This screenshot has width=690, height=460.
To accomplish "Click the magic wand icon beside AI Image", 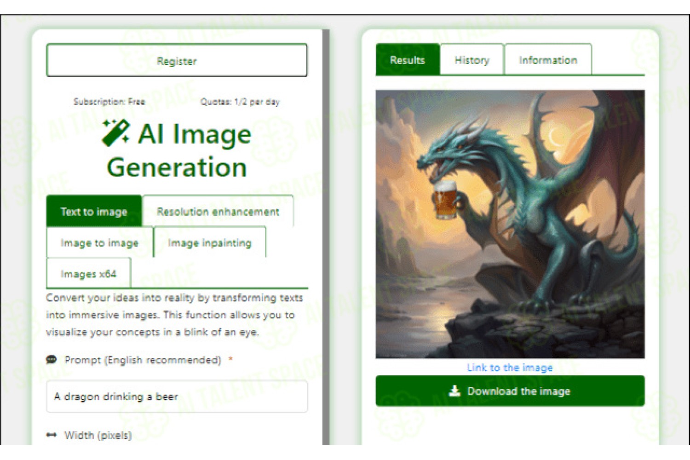I will coord(115,133).
